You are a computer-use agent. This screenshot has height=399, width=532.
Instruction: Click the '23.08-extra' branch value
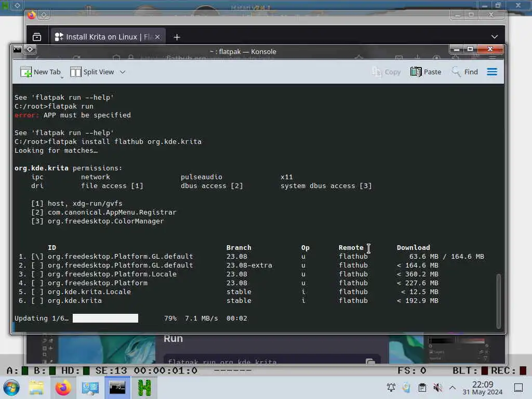point(249,265)
